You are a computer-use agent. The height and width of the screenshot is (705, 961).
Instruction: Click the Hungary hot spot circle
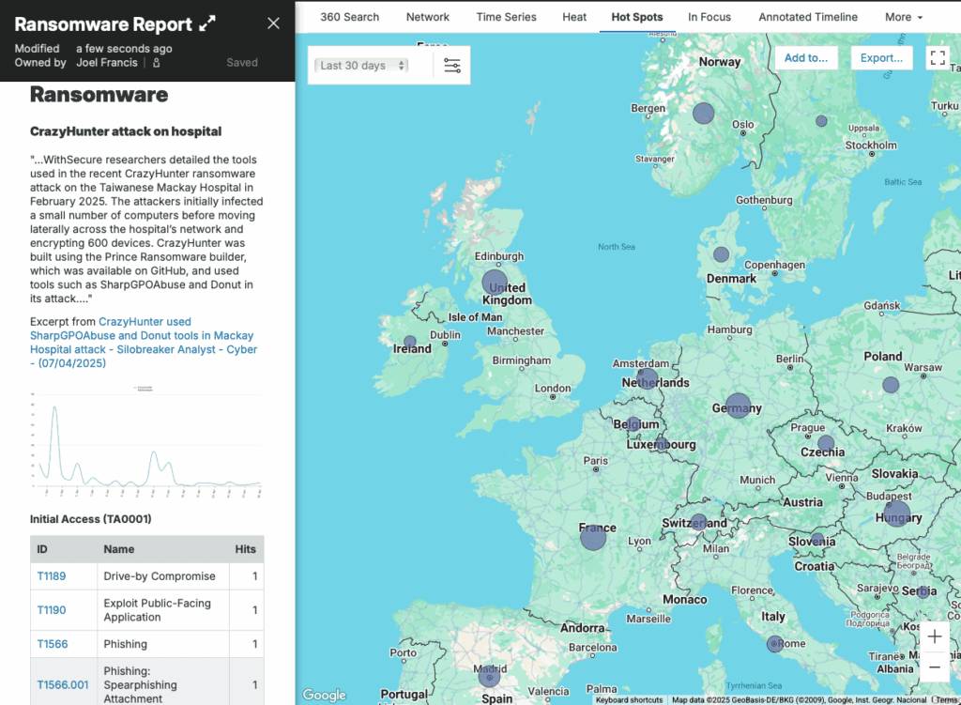[896, 513]
